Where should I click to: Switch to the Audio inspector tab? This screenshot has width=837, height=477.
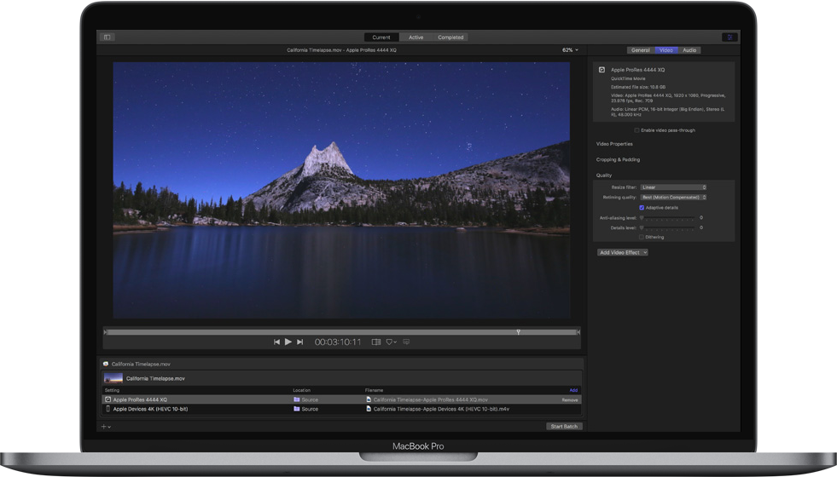click(689, 50)
